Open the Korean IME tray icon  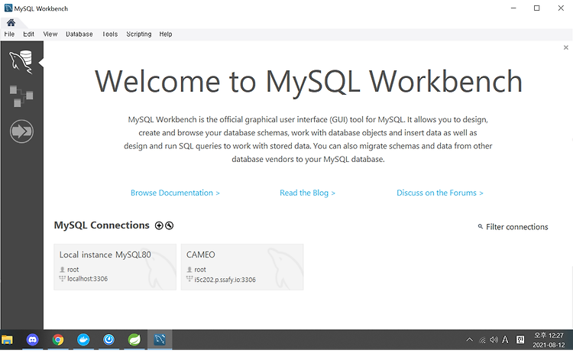[520, 340]
